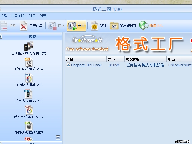192x144 pixels.
Task: Select the All to WMV icon
Action: [x=29, y=110]
